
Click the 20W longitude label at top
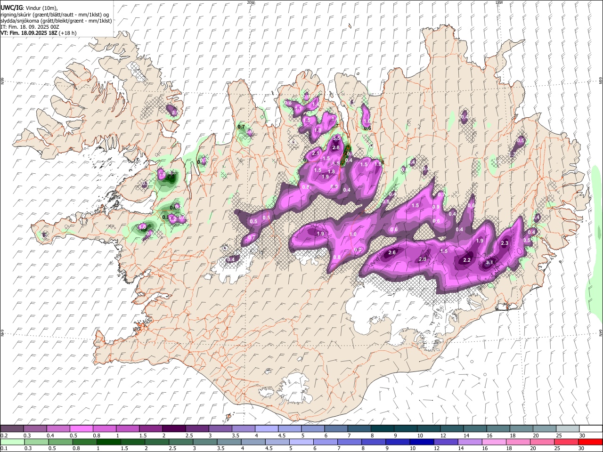click(251, 2)
